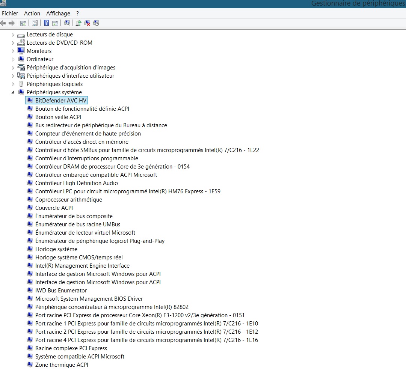
Task: Select Contrôleur d'interruptions programmable
Action: pos(86,158)
